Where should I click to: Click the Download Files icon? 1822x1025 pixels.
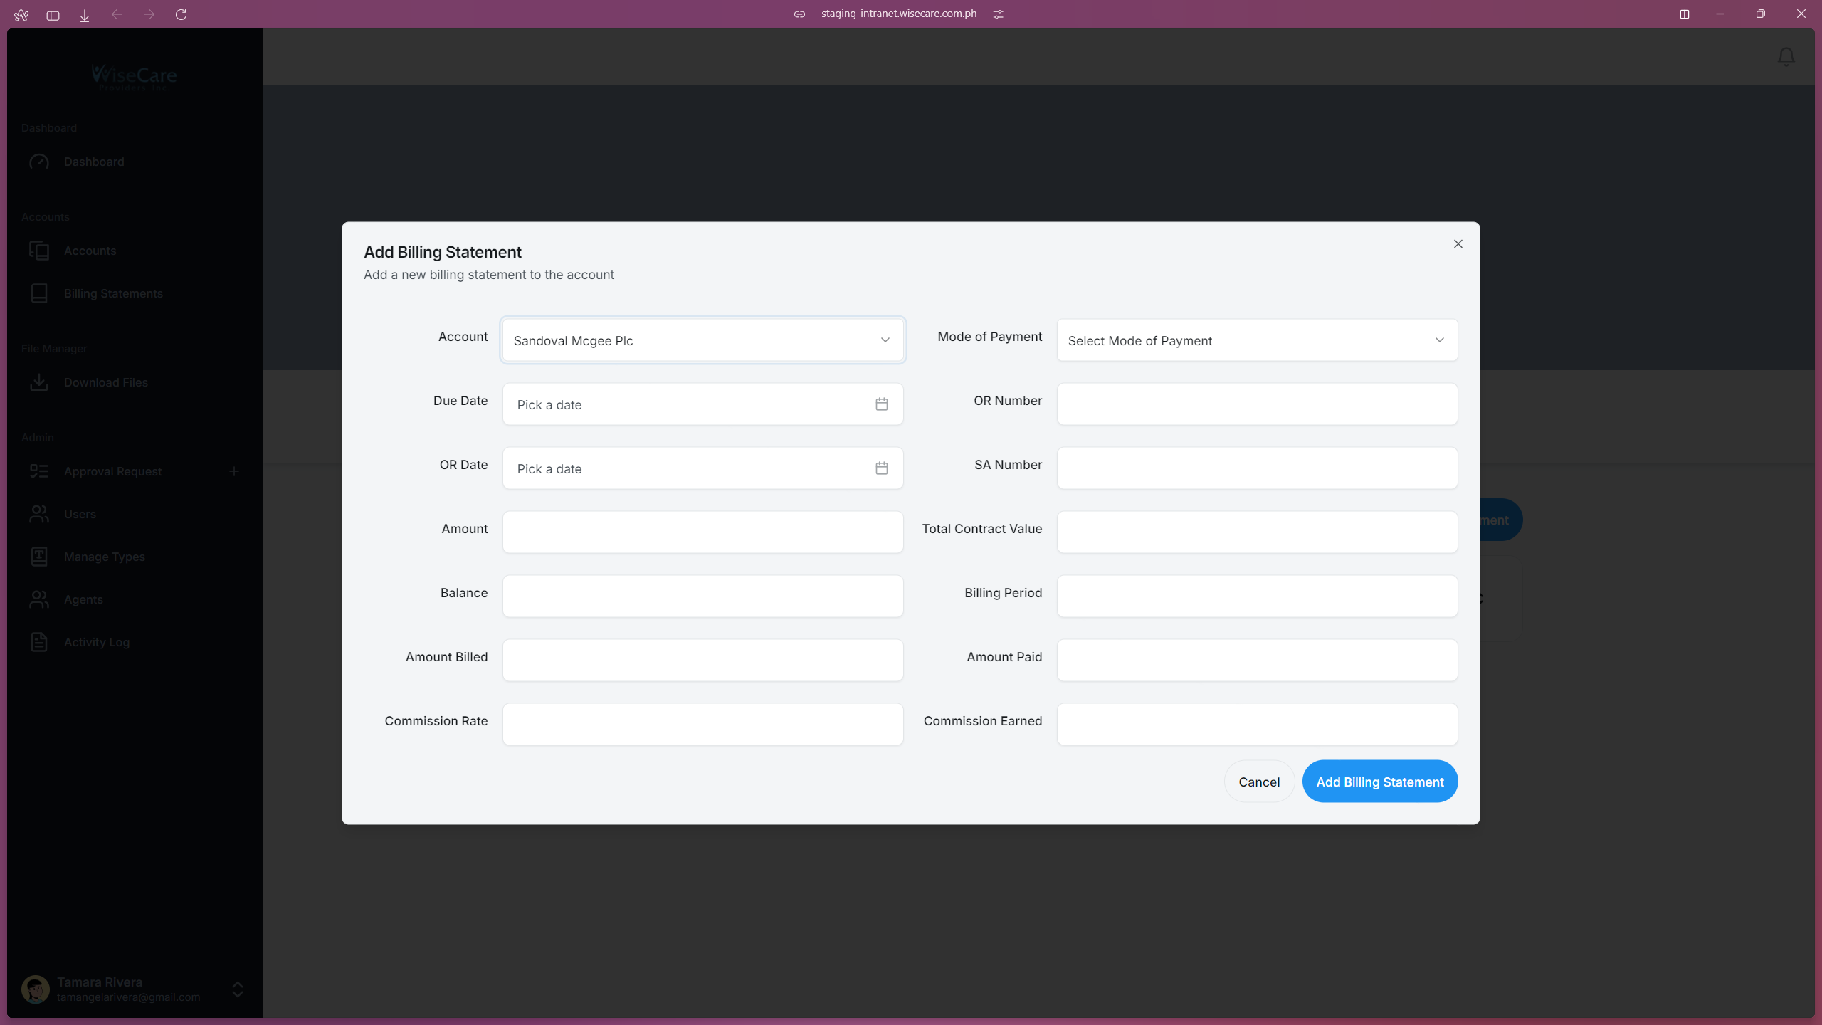click(x=40, y=382)
